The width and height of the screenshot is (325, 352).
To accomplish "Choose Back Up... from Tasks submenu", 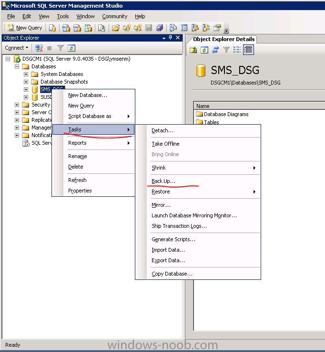I will pyautogui.click(x=198, y=181).
